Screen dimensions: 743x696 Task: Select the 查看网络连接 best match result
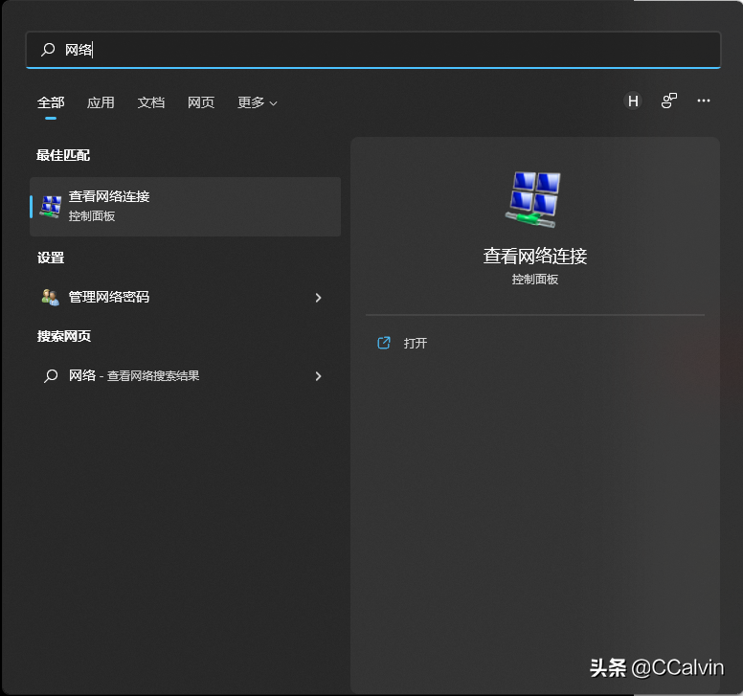coord(186,206)
